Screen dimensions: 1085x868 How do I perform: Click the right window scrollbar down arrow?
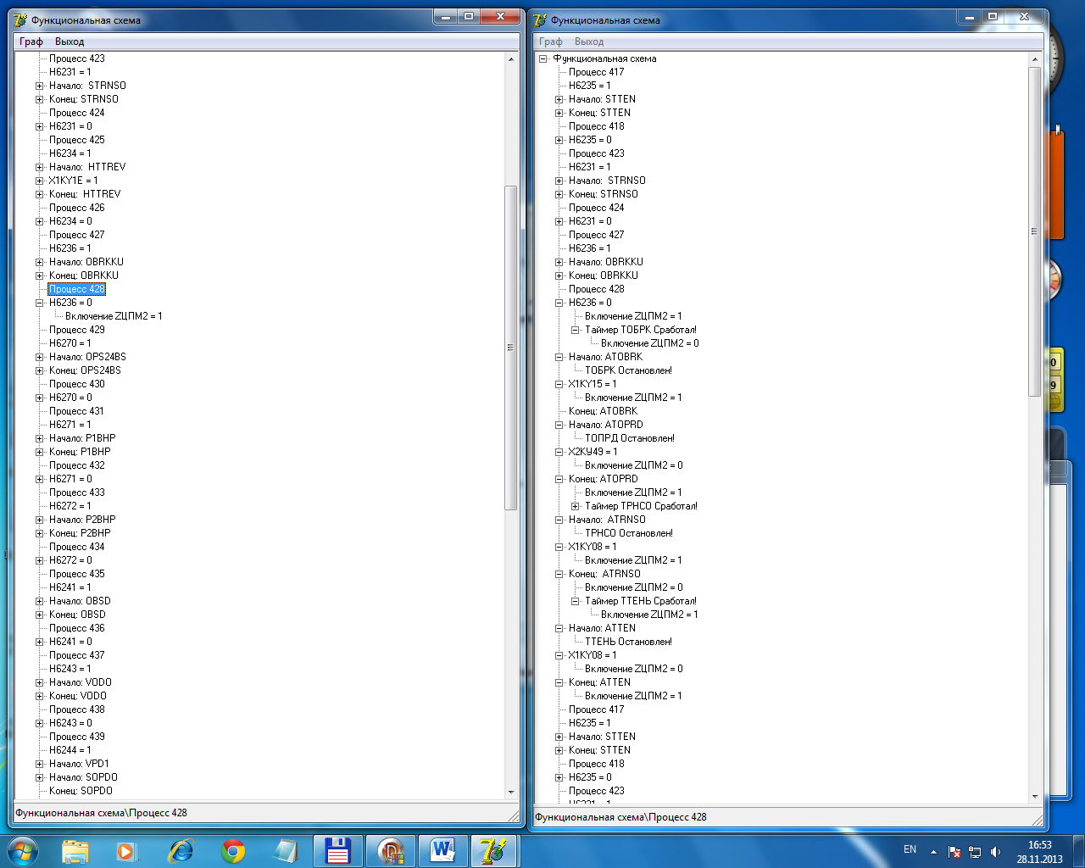(x=1035, y=797)
